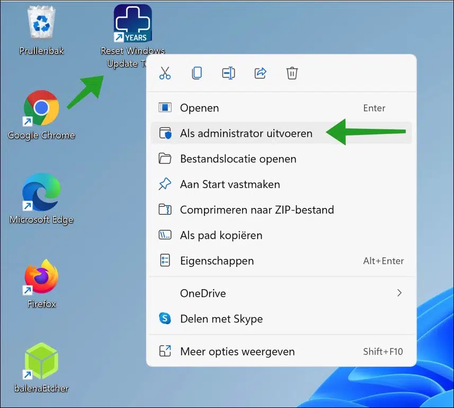Choose Aan Start vastmaken
Screen dimensions: 454x408
[281, 185]
